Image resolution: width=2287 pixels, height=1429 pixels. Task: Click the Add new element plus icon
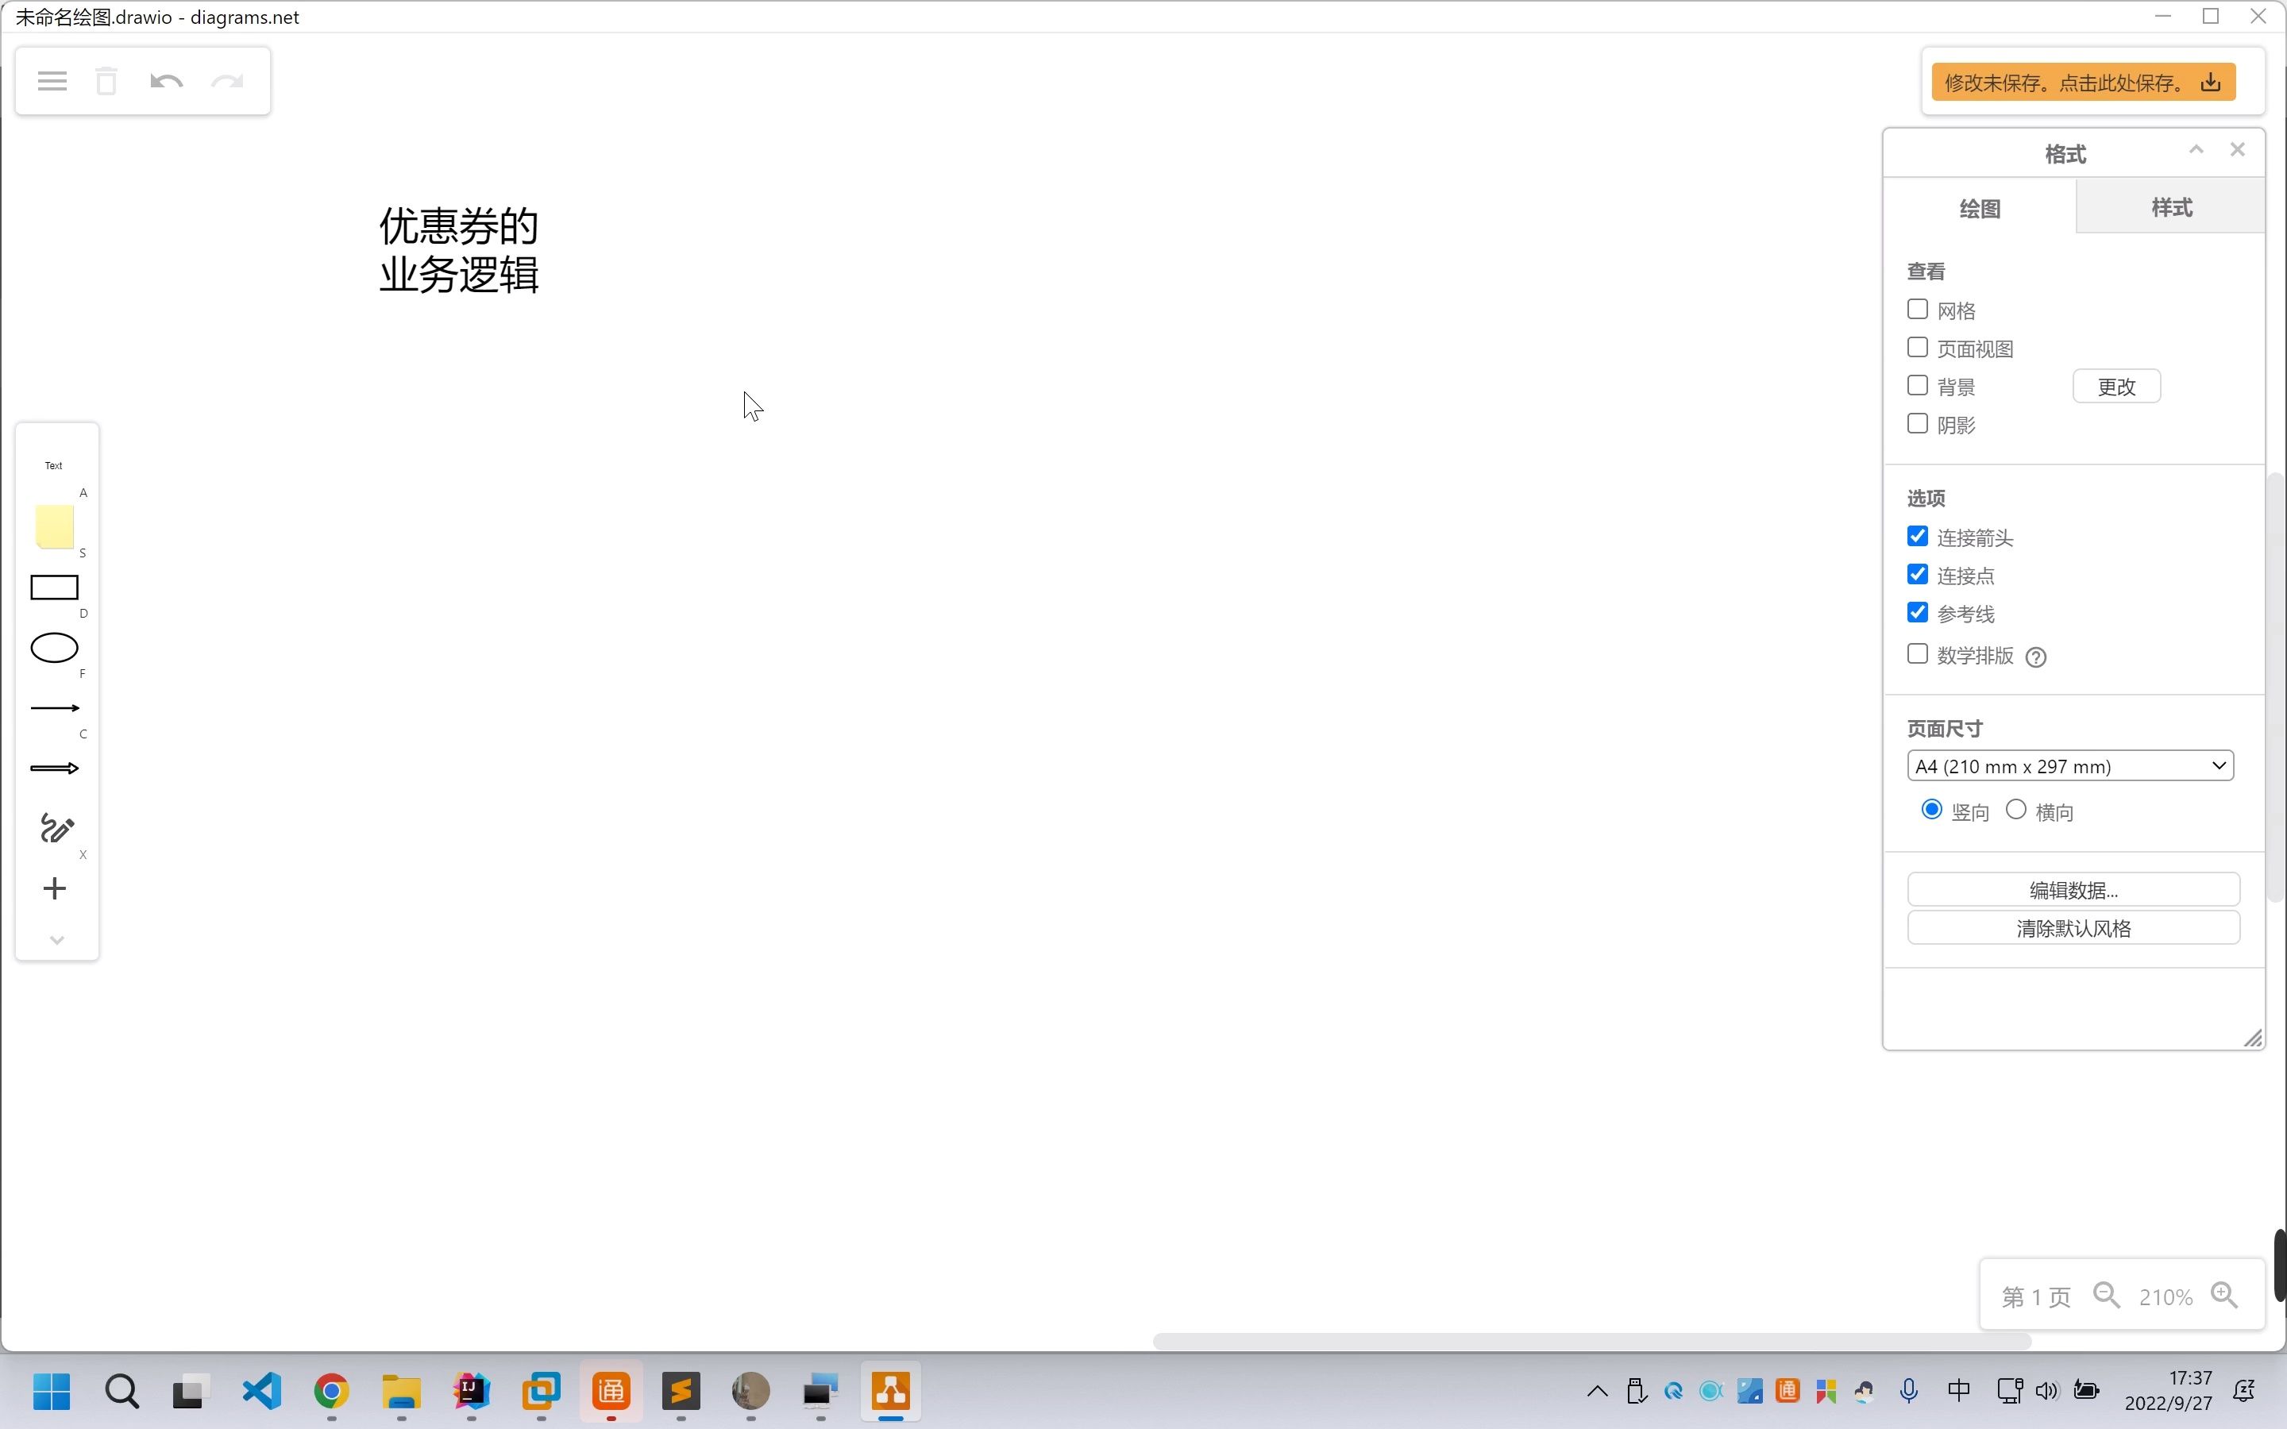point(54,889)
